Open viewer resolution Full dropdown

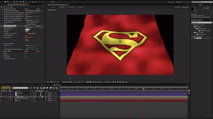point(82,82)
